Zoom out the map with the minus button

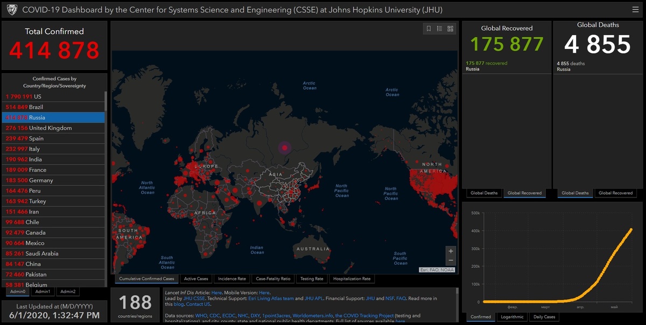tap(451, 260)
